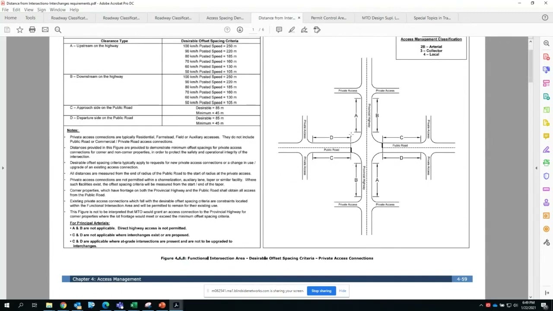Switch to the Home tab

tap(10, 18)
